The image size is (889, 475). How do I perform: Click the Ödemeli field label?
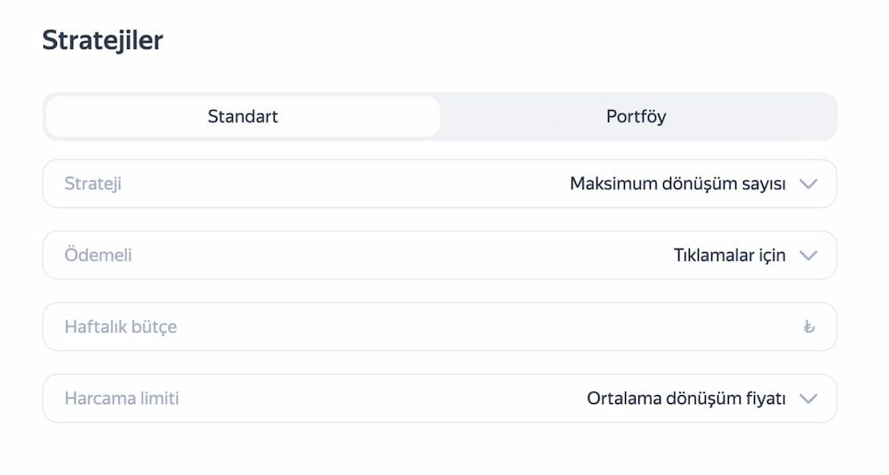pos(98,255)
